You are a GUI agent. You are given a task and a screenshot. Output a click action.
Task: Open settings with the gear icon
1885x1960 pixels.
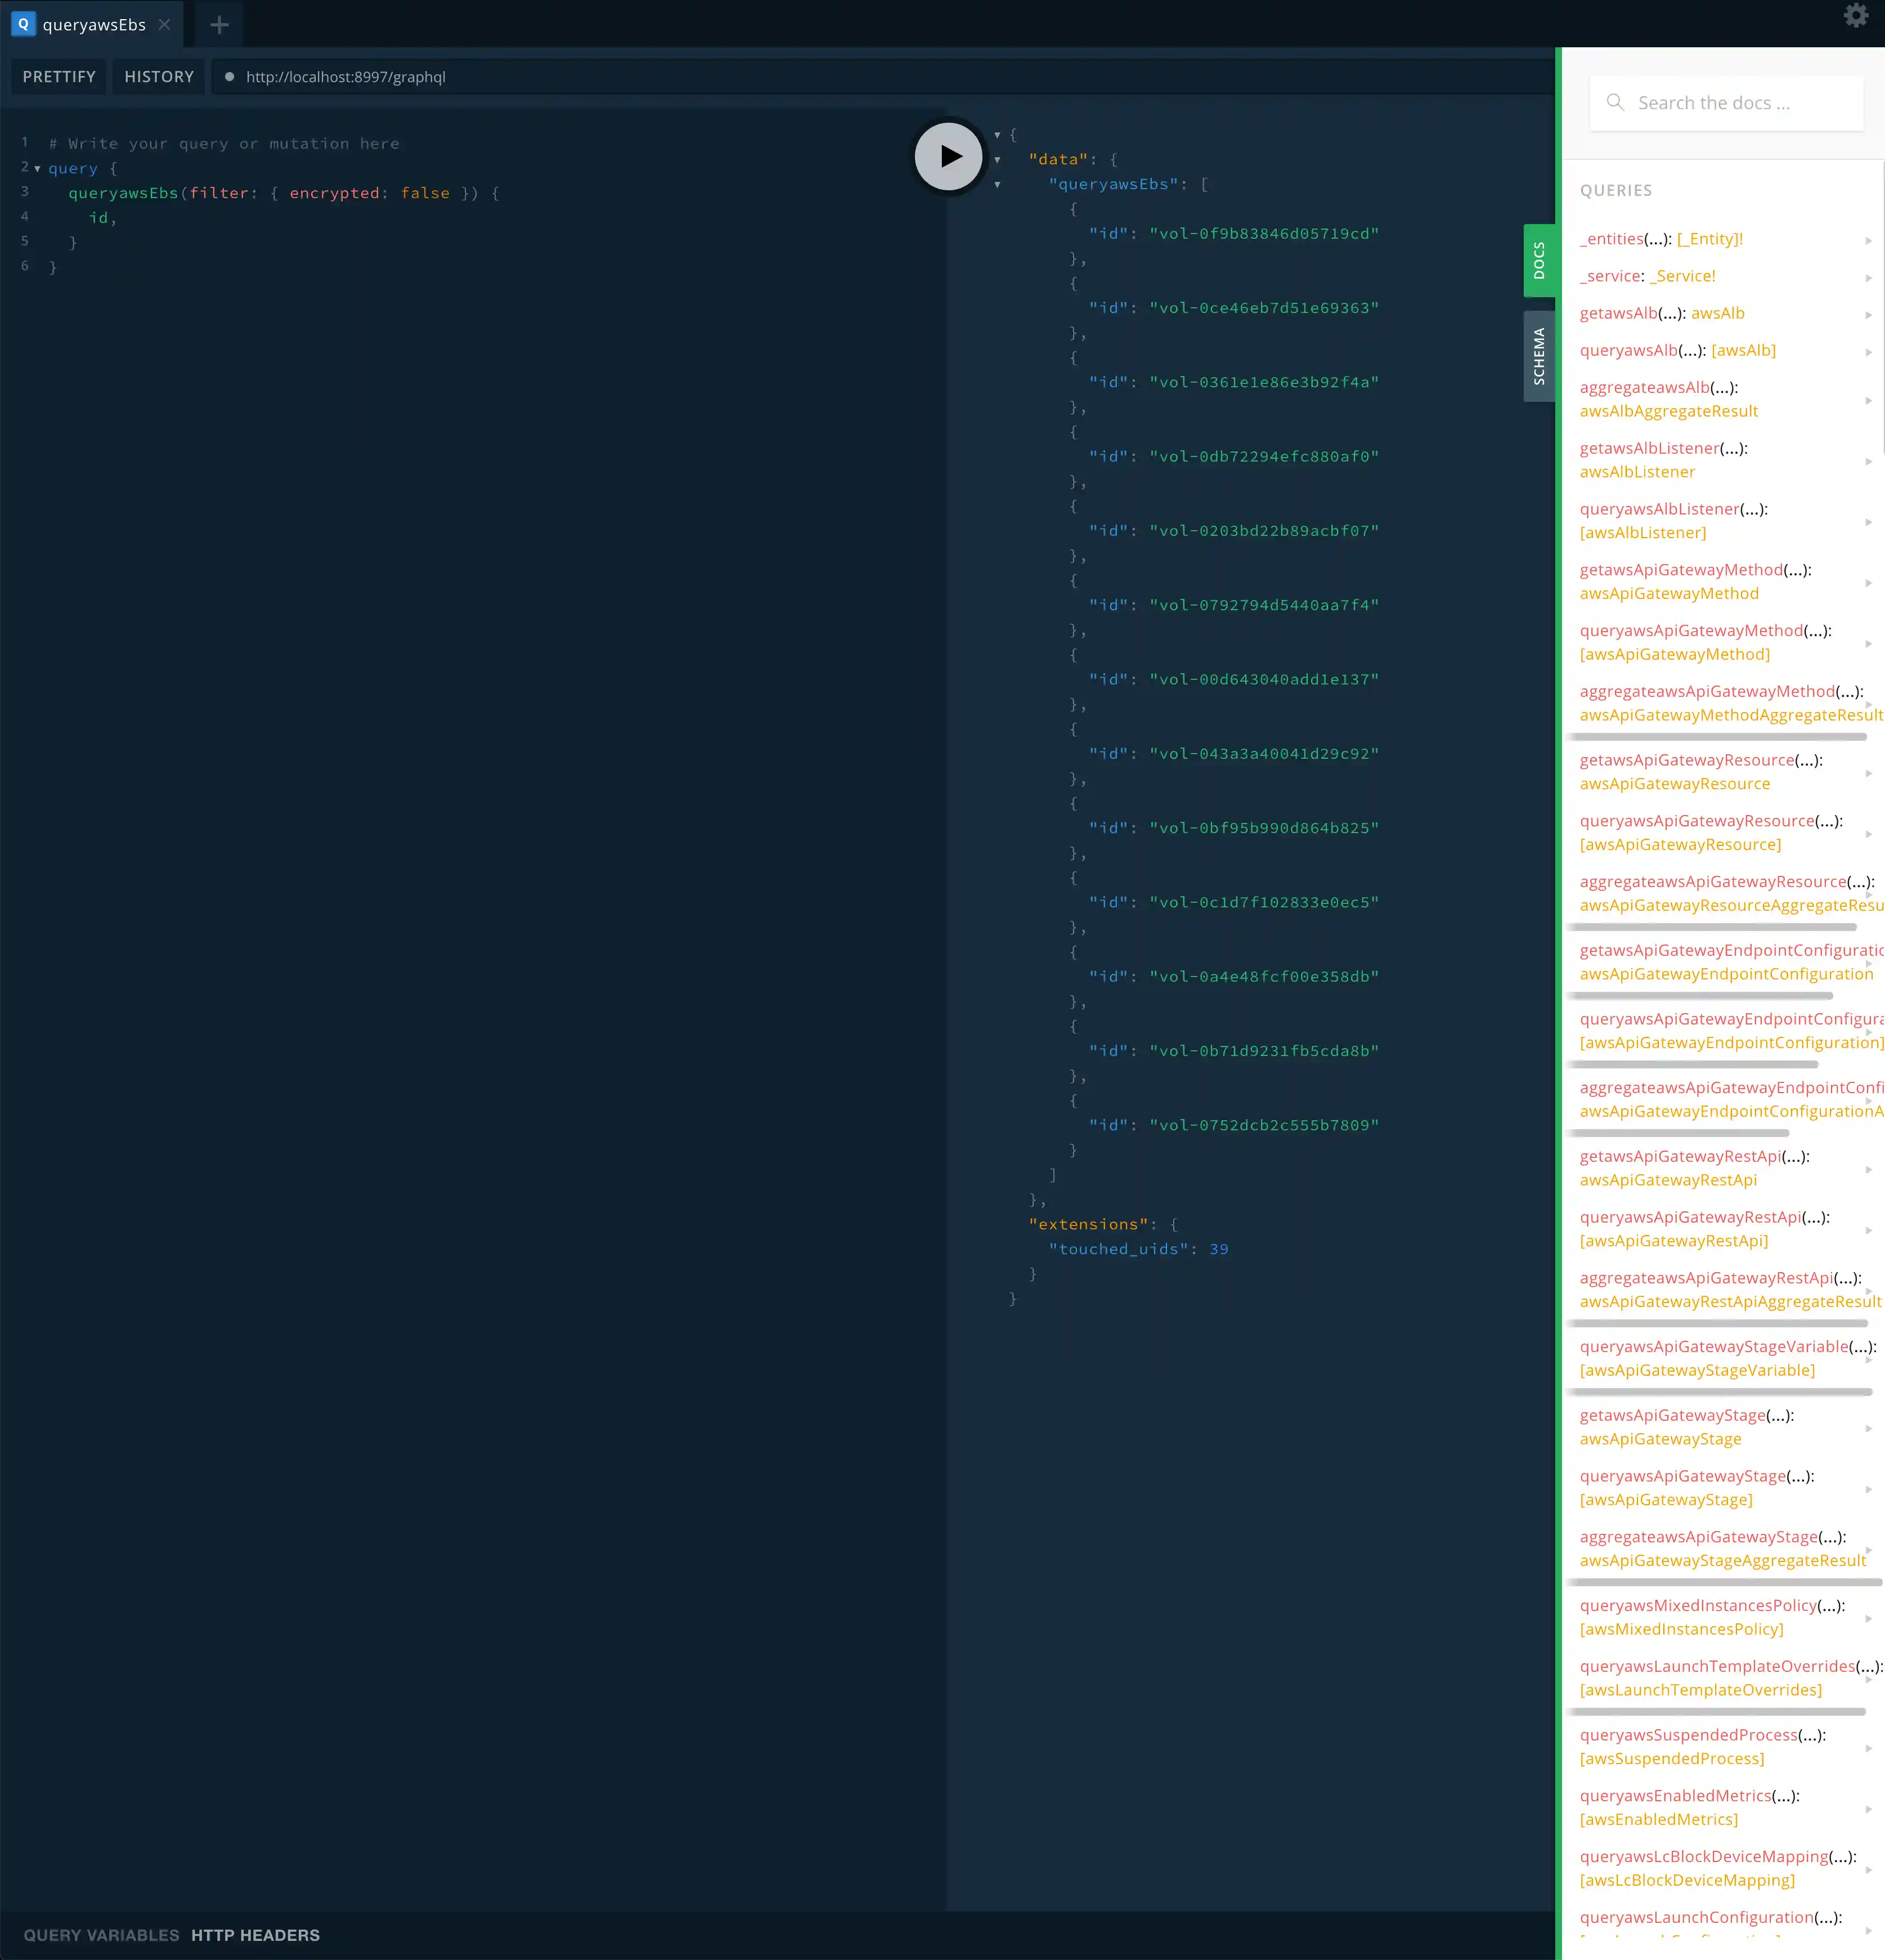[x=1855, y=16]
